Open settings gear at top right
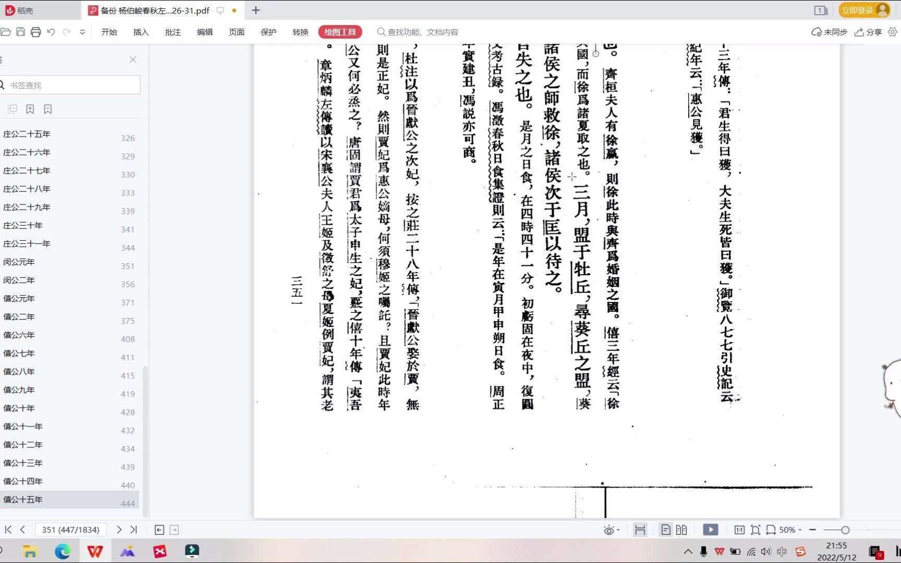 [x=892, y=32]
